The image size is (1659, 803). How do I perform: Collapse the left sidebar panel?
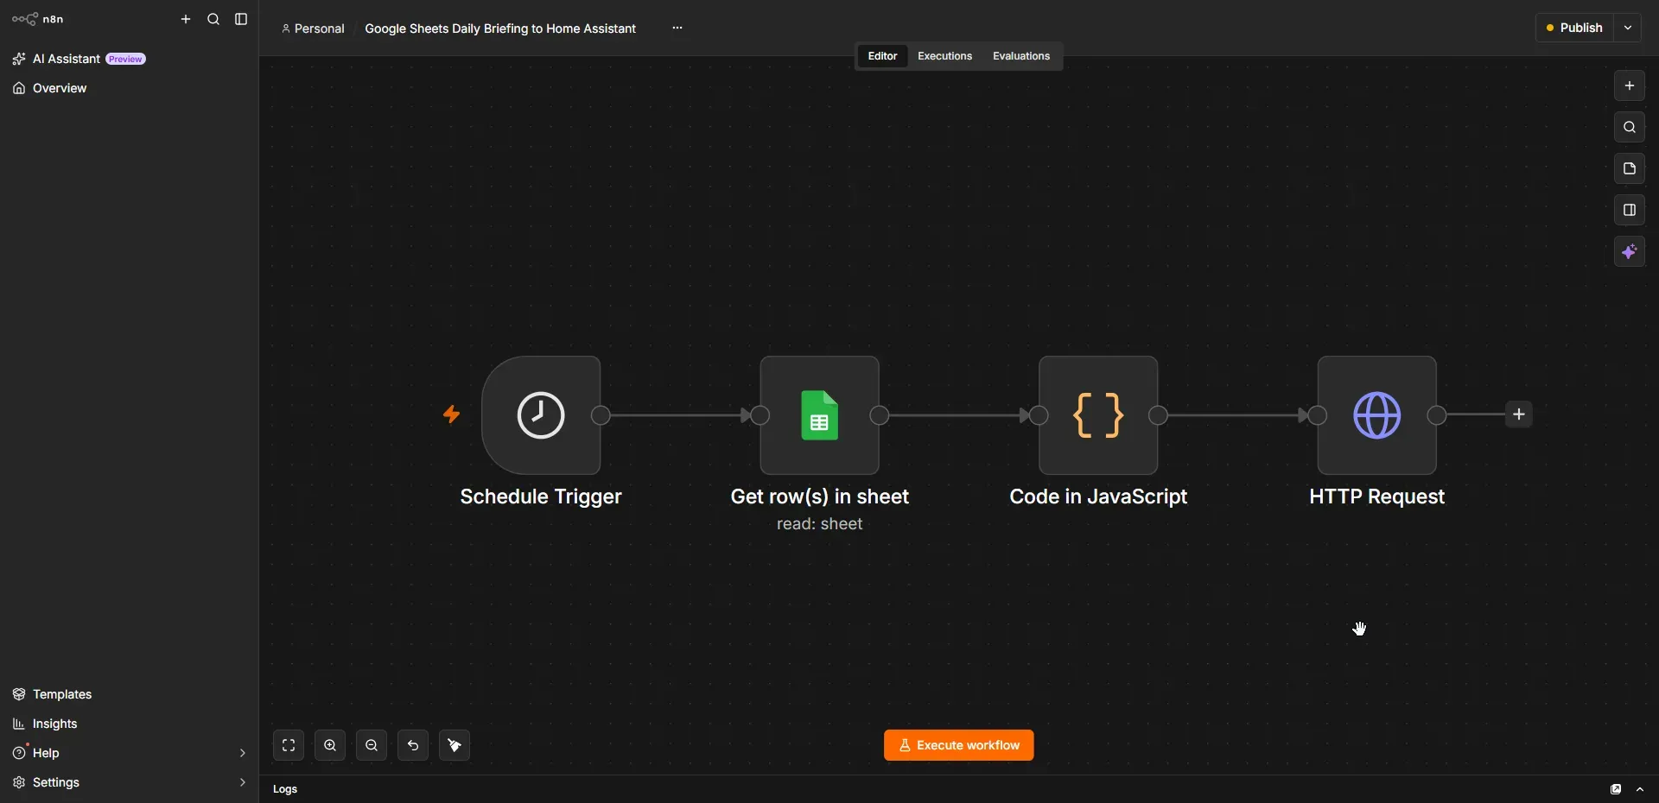pyautogui.click(x=241, y=19)
